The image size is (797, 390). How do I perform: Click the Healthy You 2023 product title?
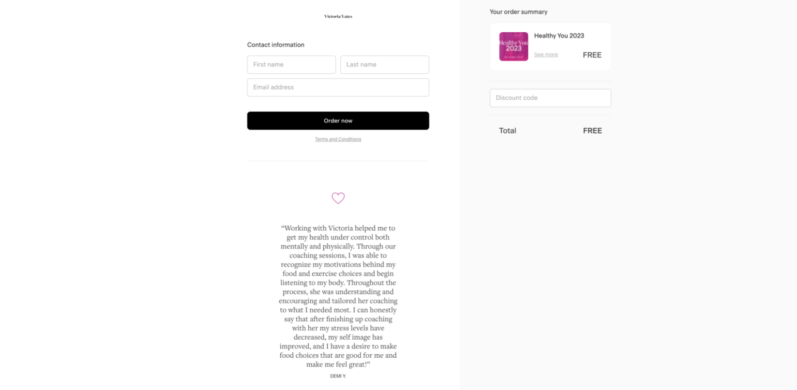point(559,35)
